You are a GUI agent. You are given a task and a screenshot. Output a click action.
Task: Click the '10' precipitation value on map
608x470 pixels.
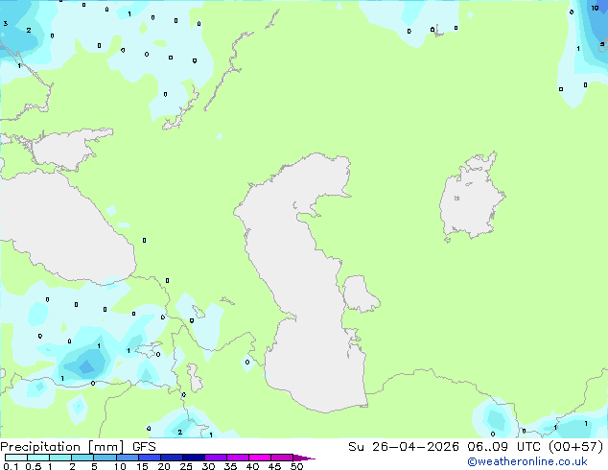595,8
